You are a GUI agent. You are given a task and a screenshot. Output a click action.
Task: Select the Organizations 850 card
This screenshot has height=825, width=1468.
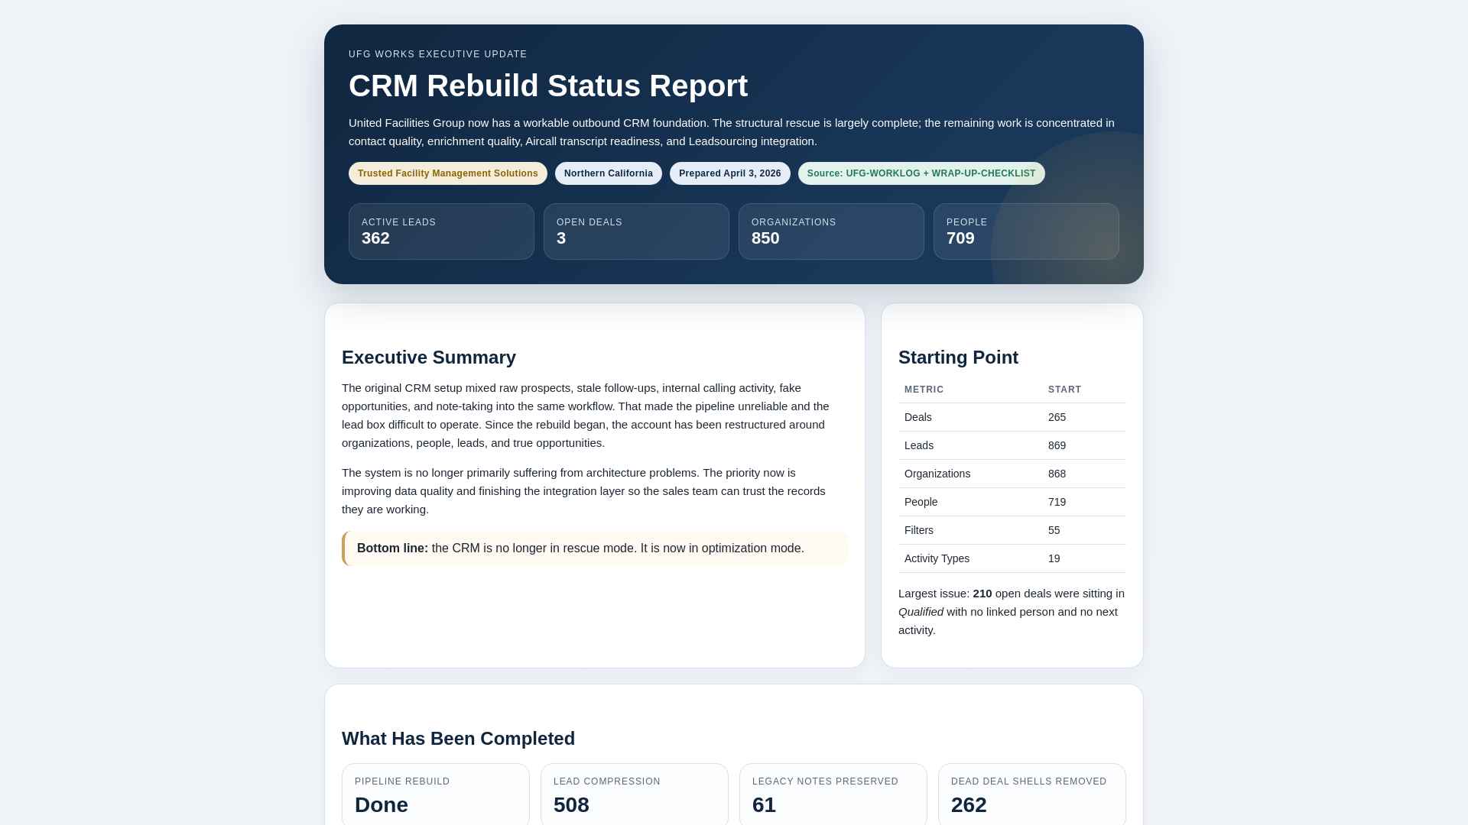[x=831, y=231]
